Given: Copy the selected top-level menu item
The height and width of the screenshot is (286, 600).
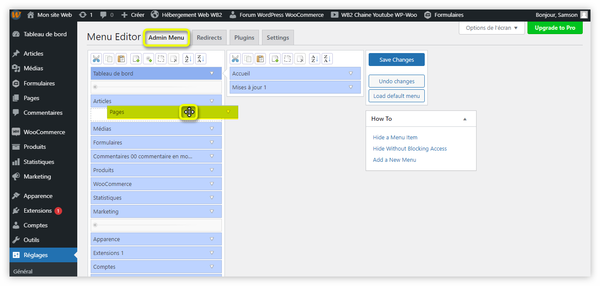Looking at the screenshot, I should point(109,58).
